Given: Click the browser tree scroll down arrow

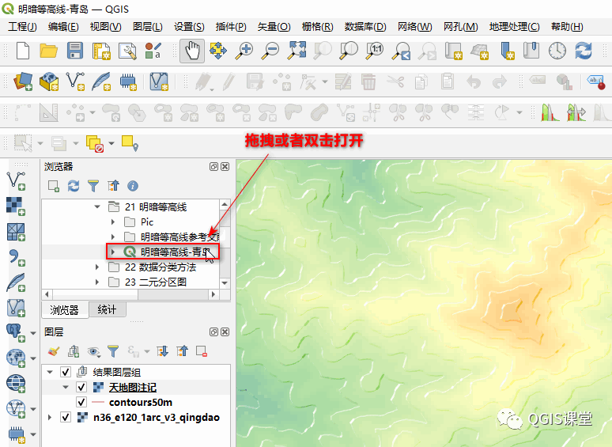Looking at the screenshot, I should (225, 282).
